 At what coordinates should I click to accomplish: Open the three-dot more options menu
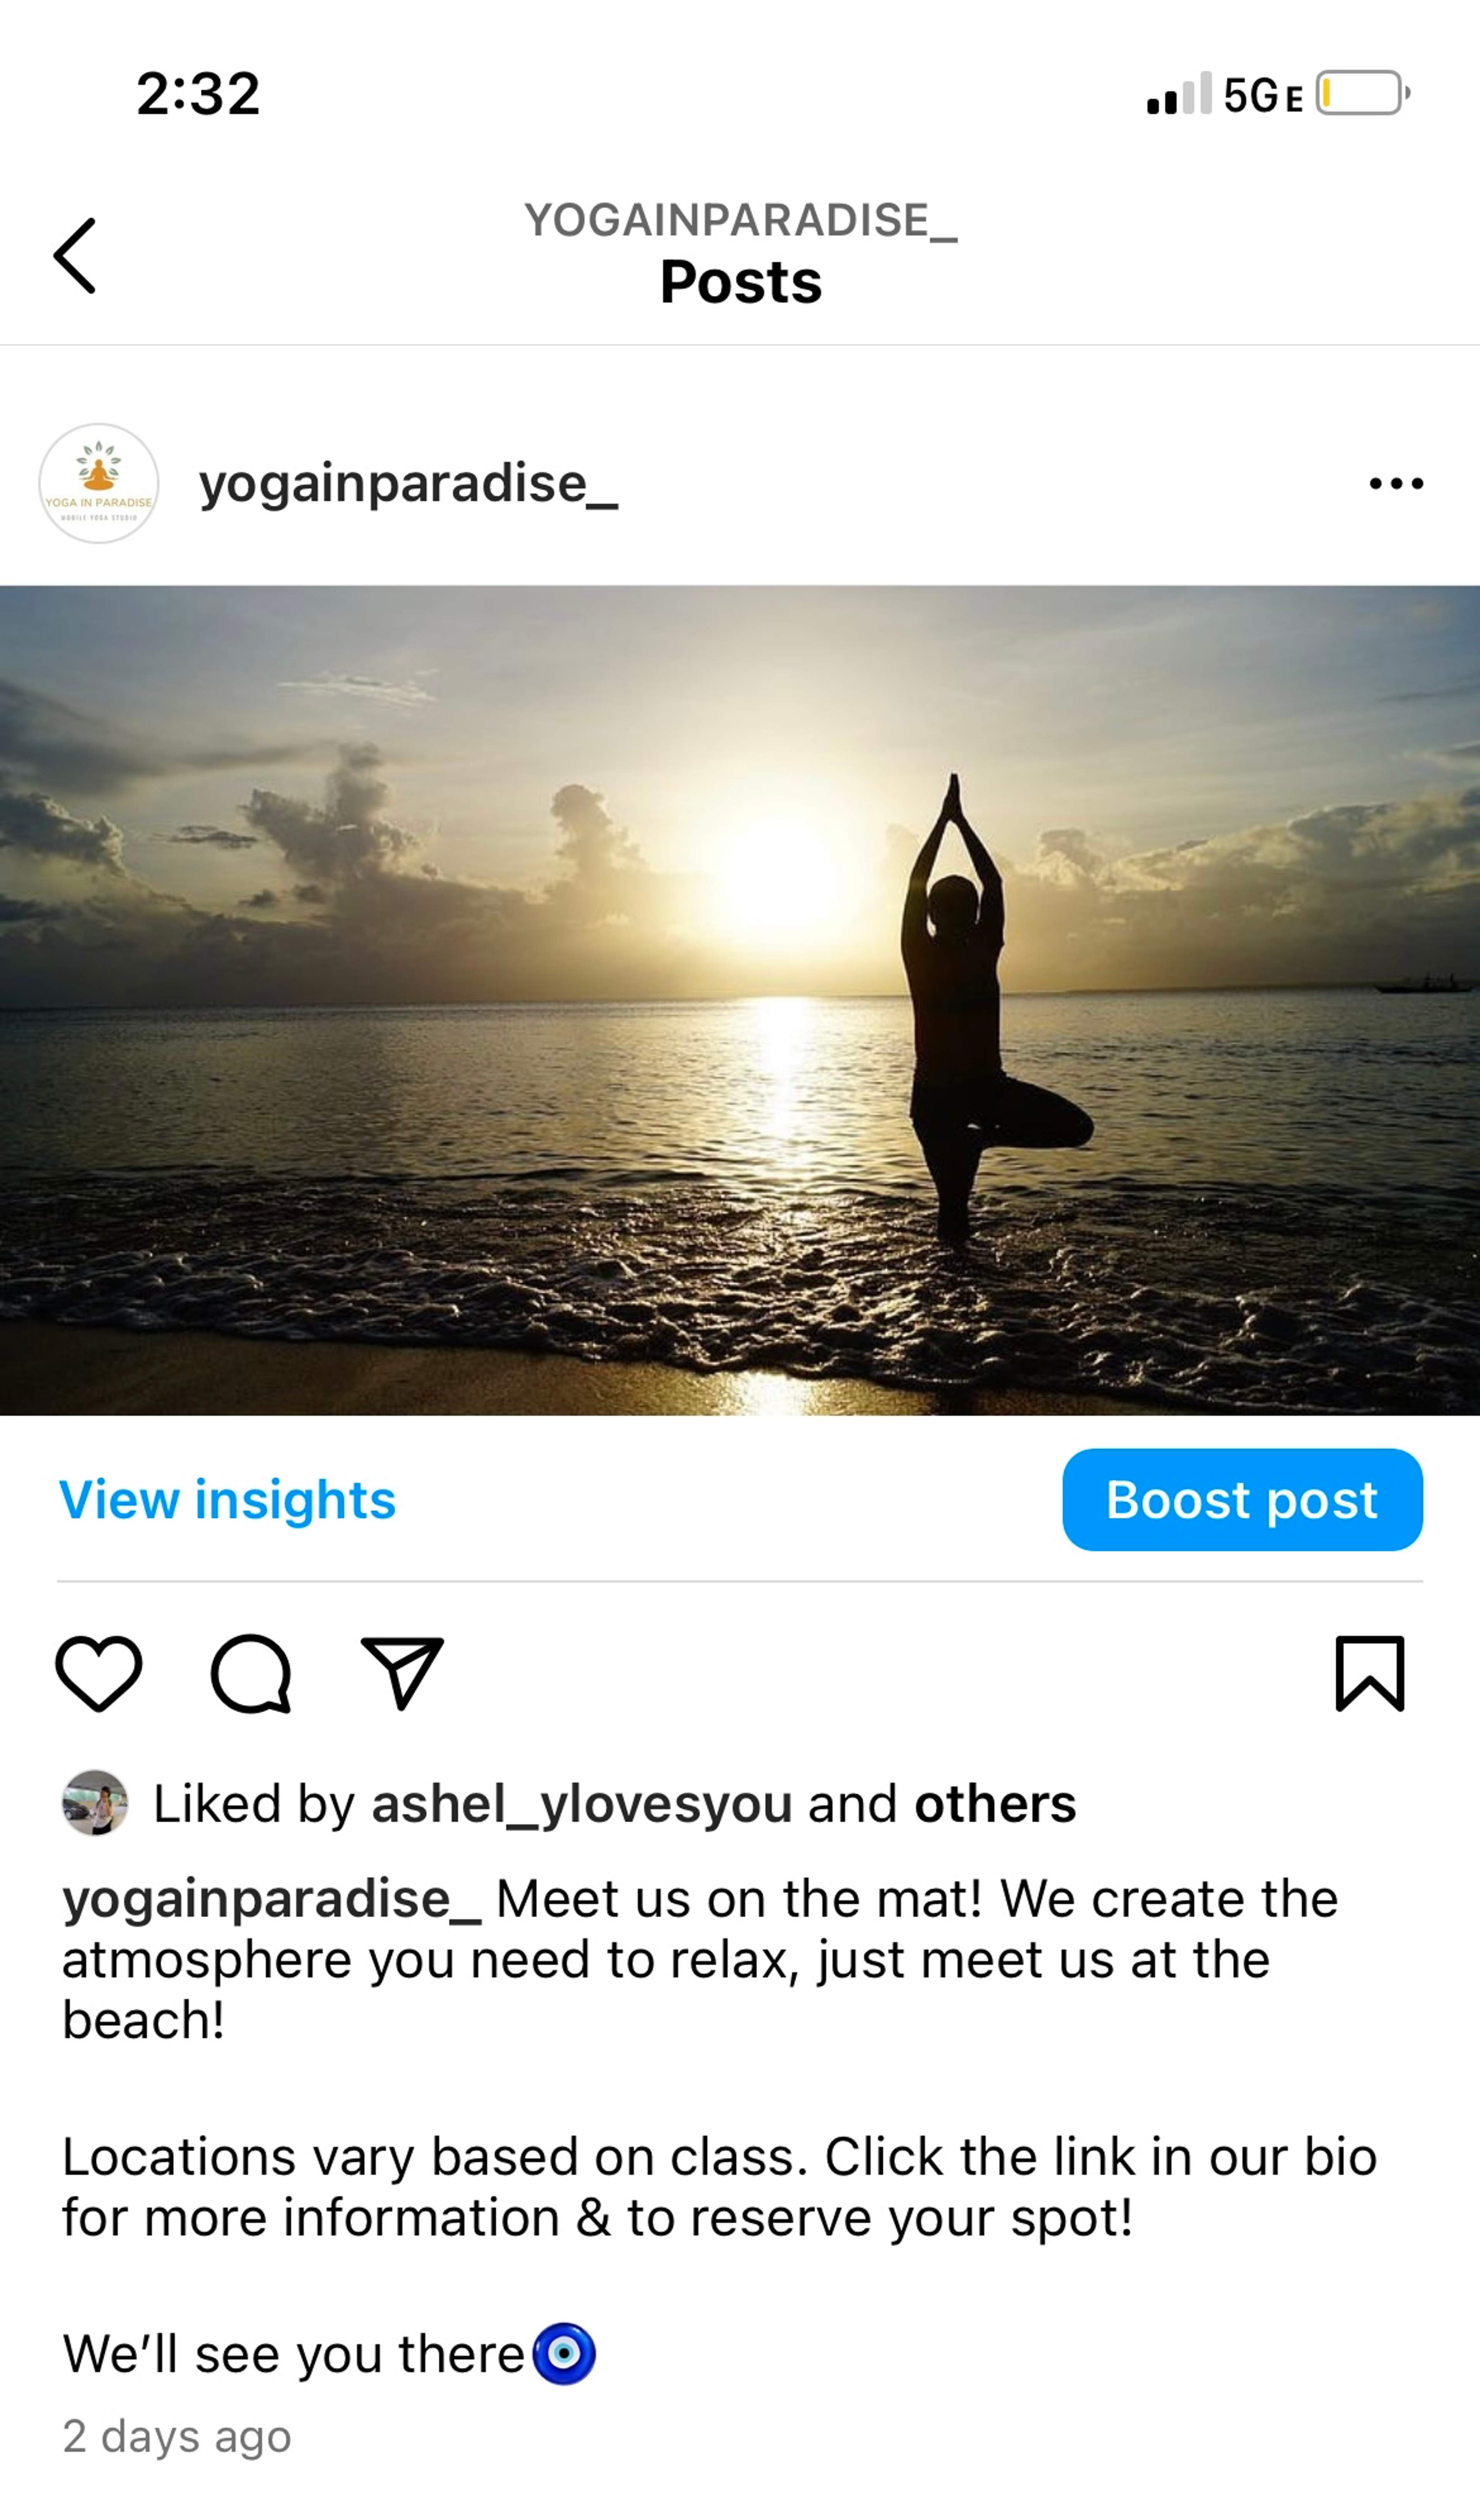point(1396,484)
